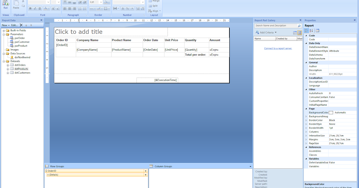Open the New menu in Report Data
The width and height of the screenshot is (359, 188).
click(x=4, y=25)
